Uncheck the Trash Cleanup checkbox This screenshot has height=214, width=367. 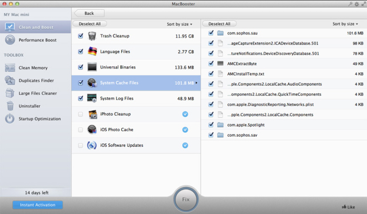point(80,36)
